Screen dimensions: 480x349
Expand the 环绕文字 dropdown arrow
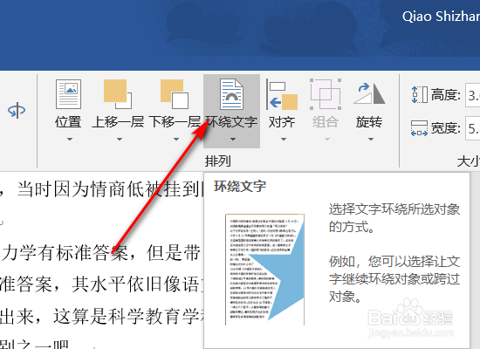tap(233, 140)
